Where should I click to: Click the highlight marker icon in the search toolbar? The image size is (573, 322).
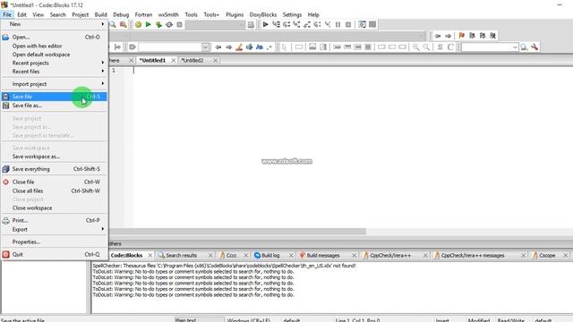[239, 47]
